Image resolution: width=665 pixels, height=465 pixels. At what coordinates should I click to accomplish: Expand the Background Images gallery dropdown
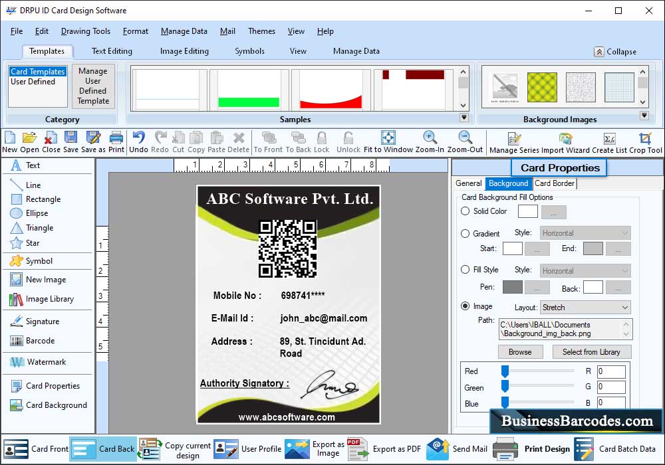(644, 116)
